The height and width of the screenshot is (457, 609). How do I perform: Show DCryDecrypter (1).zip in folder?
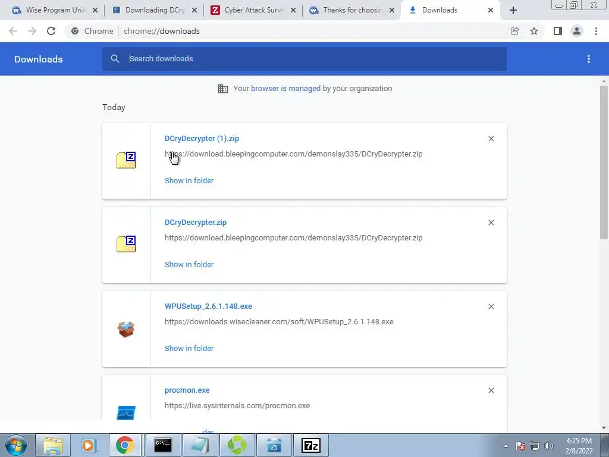(x=189, y=181)
